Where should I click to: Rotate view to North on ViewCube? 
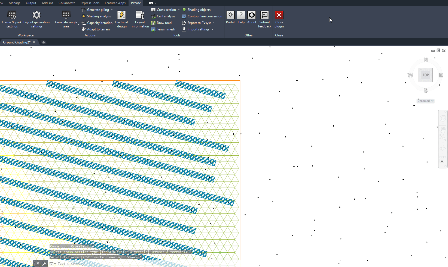[426, 60]
